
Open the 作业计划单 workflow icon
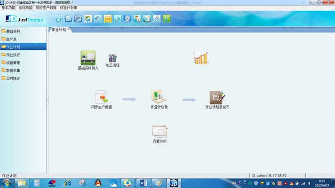point(159,97)
